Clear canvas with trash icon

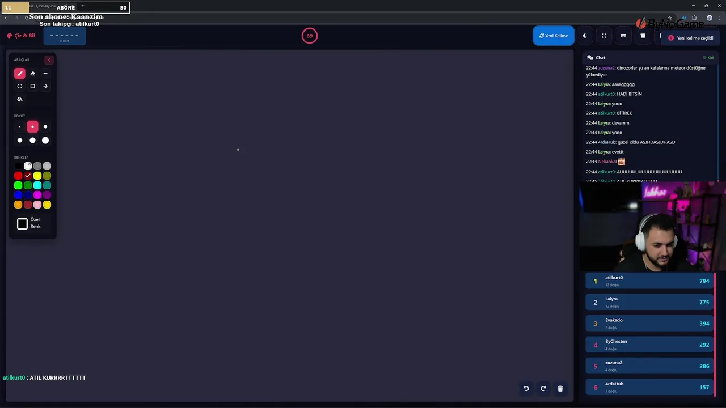click(560, 389)
